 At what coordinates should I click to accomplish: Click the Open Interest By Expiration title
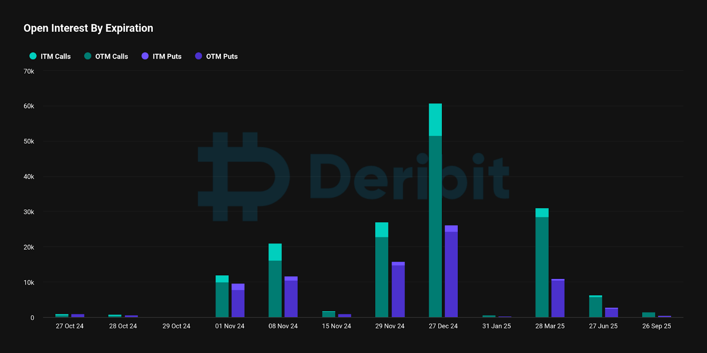(x=88, y=28)
